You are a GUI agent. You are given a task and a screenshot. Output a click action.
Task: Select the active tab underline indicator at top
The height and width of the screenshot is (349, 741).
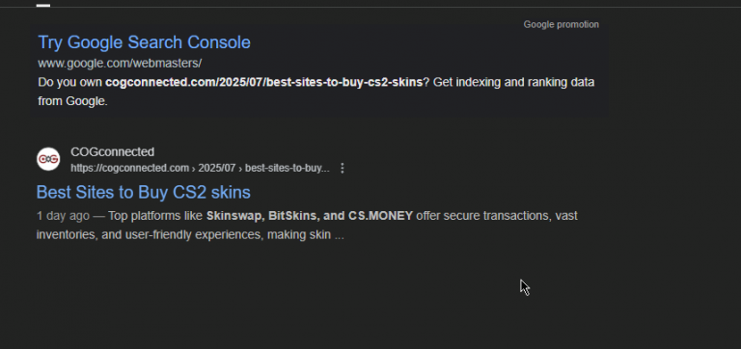43,5
